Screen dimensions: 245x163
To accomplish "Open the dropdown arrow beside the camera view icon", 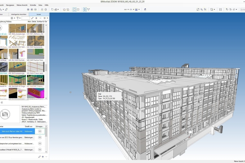I will [58, 9].
